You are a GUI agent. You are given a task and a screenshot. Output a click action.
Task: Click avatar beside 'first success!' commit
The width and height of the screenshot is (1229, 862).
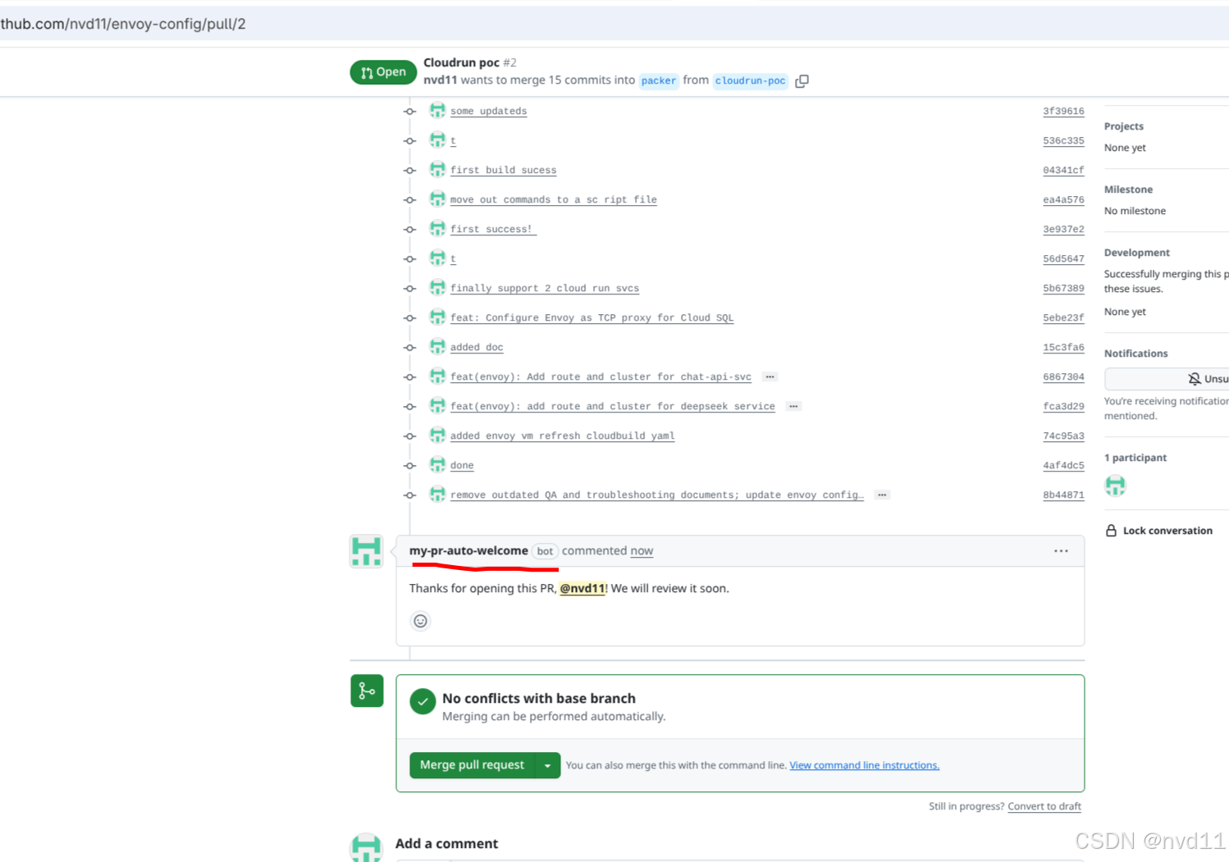[x=437, y=229]
